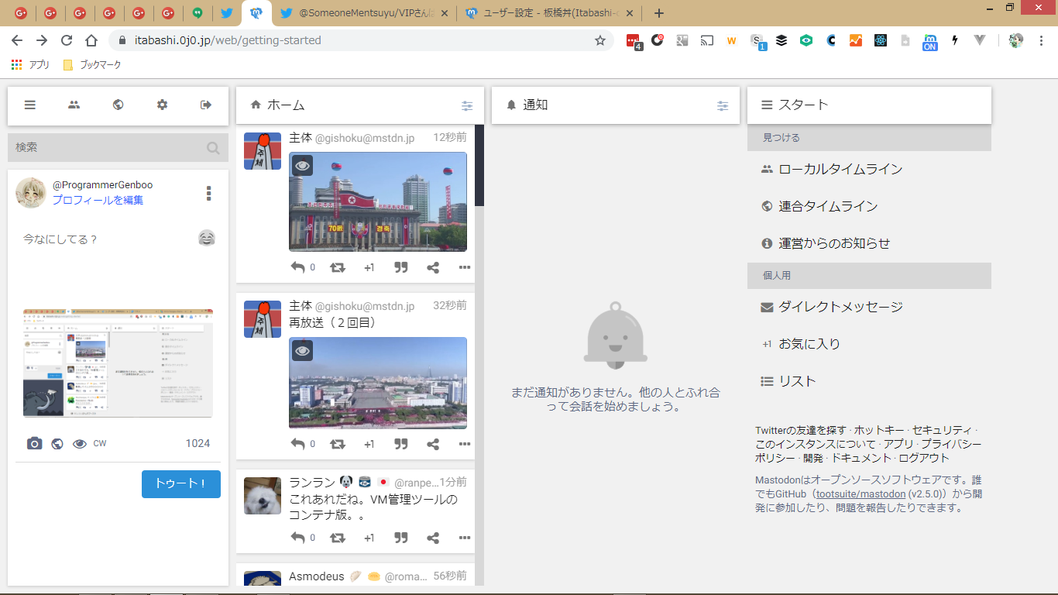The height and width of the screenshot is (595, 1058).
Task: Toggle the CW content warning option
Action: 100,444
